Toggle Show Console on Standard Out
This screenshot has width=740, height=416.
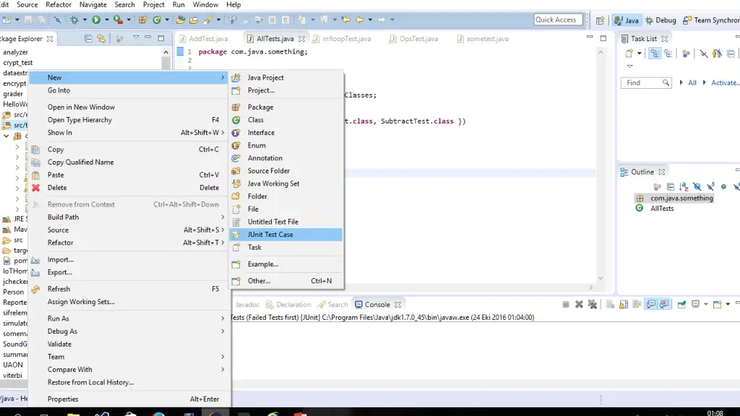click(x=651, y=305)
